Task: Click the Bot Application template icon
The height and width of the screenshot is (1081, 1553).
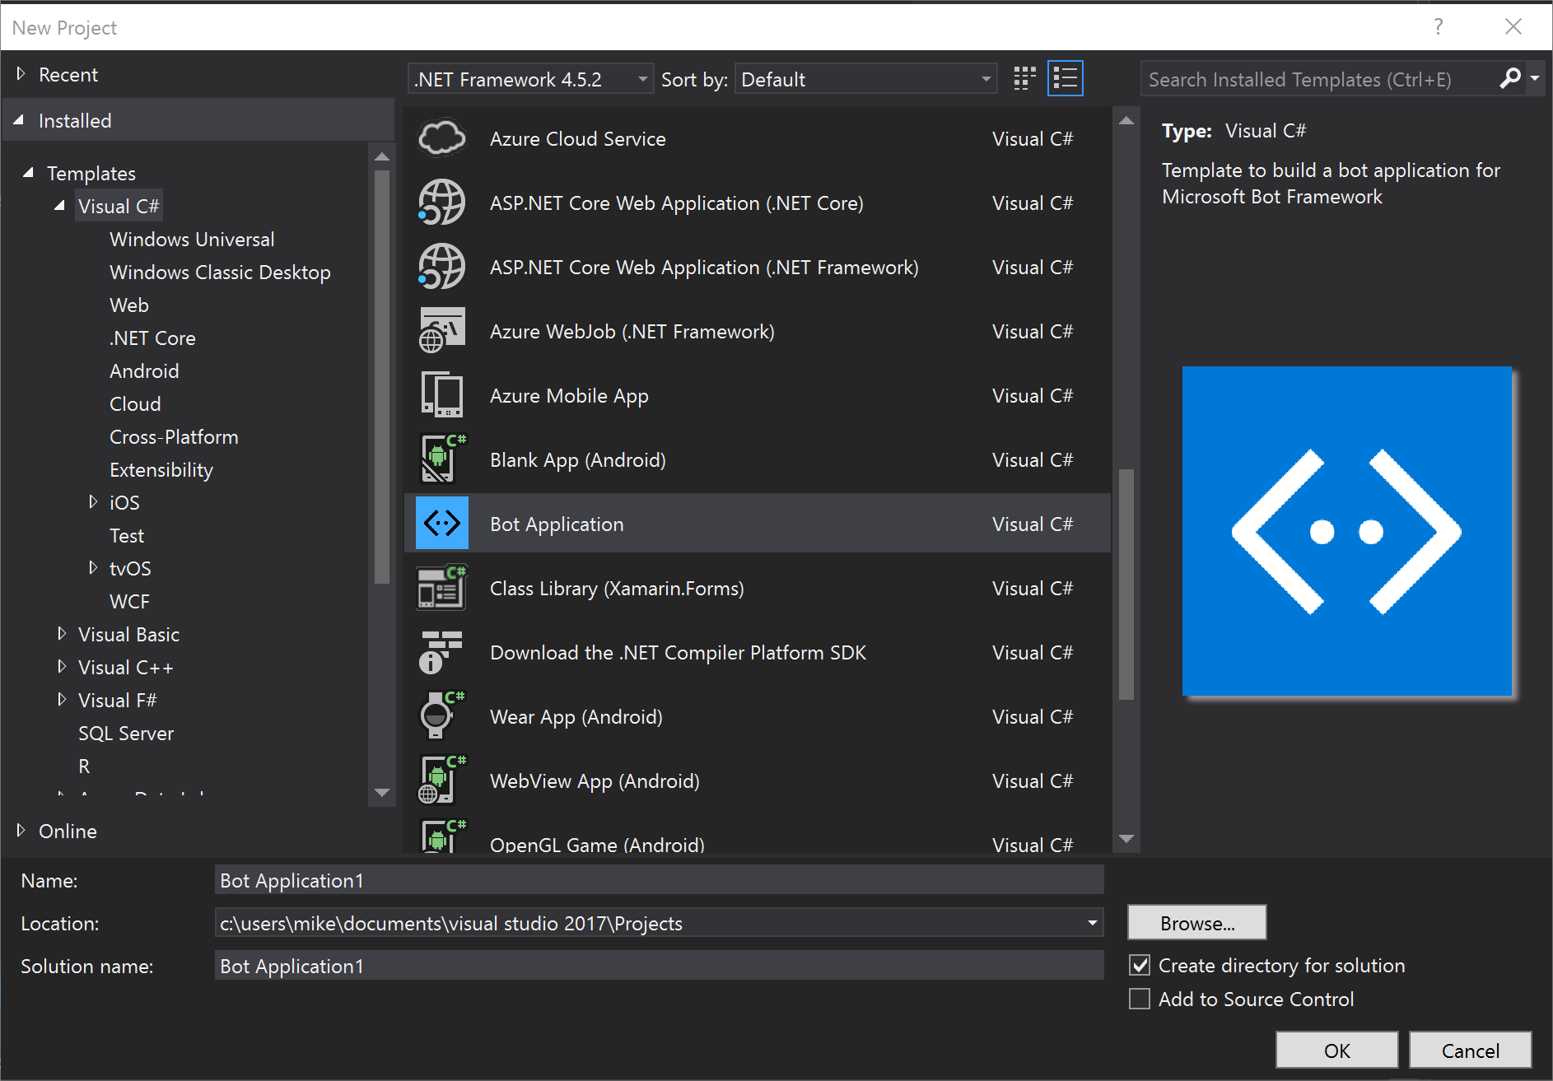Action: click(x=442, y=524)
